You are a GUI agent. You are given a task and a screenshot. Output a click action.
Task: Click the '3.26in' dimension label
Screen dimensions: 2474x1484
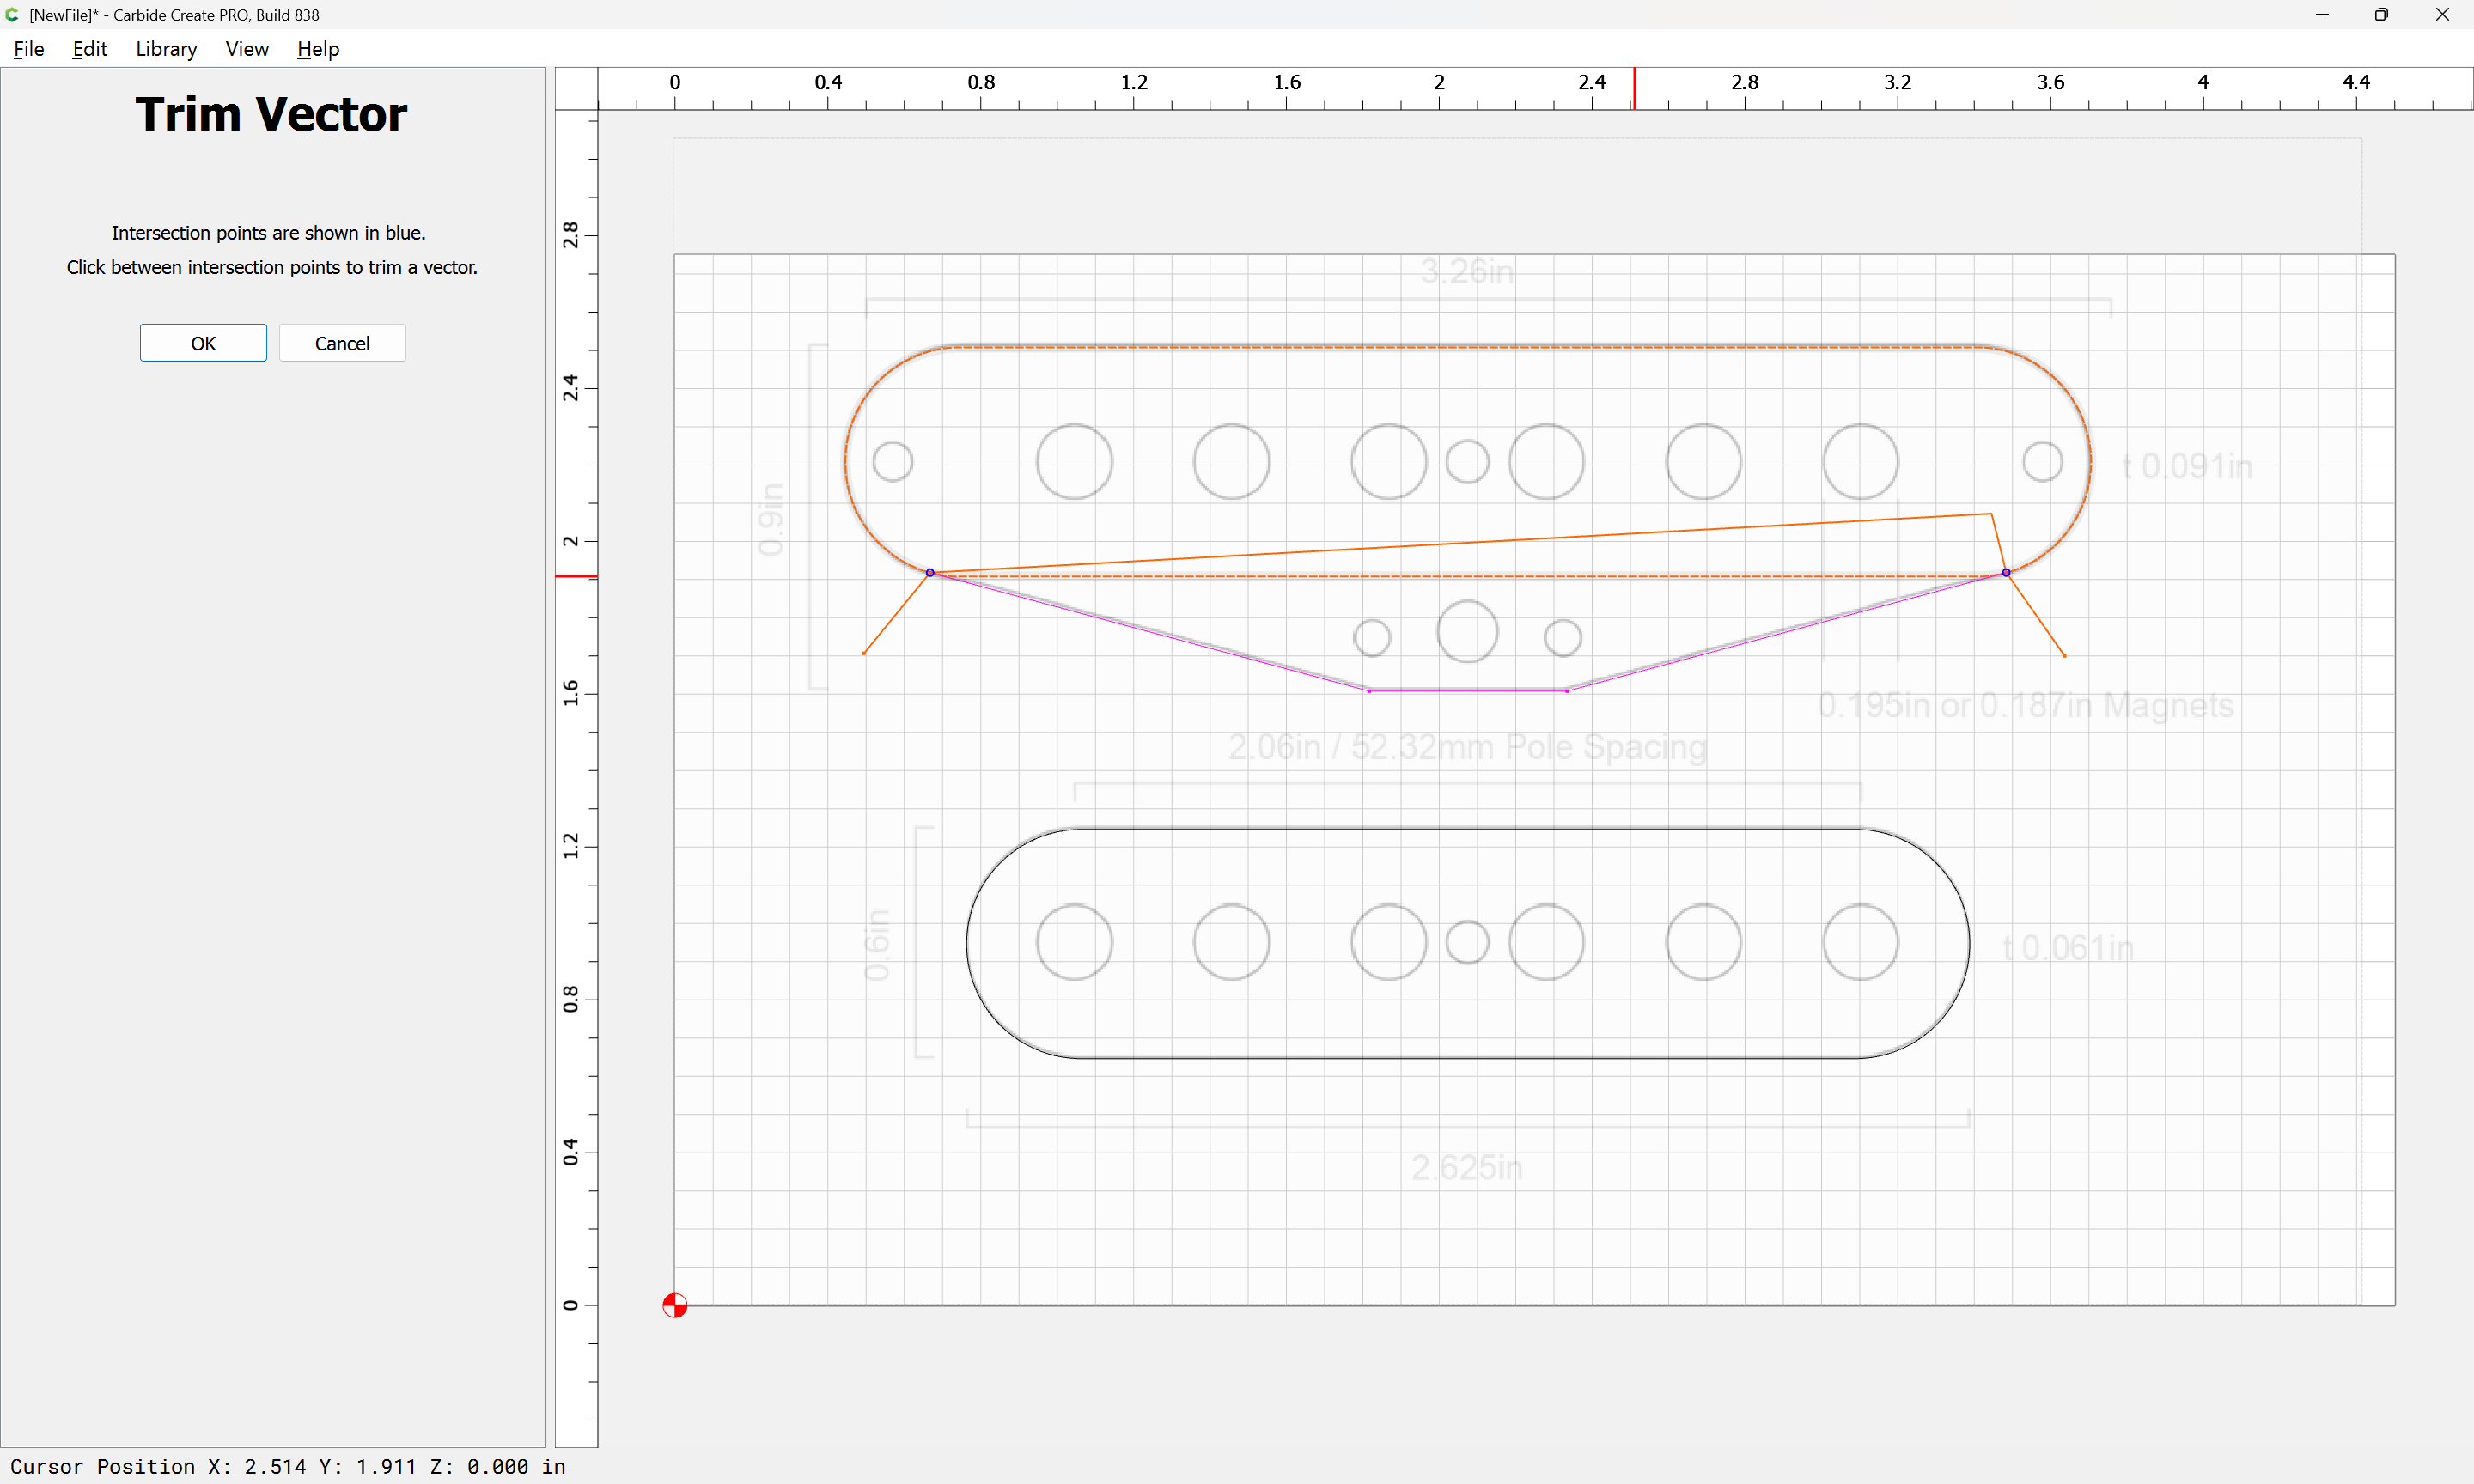(x=1467, y=271)
